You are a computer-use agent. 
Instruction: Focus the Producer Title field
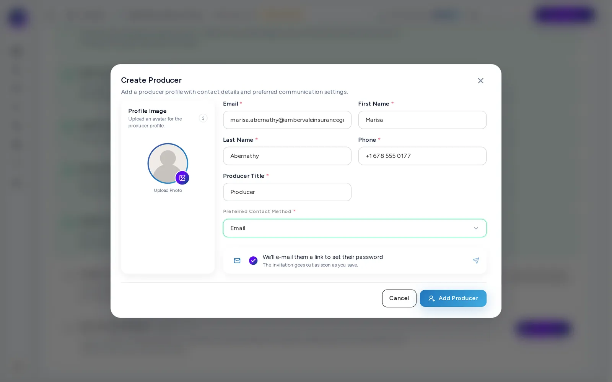tap(287, 192)
